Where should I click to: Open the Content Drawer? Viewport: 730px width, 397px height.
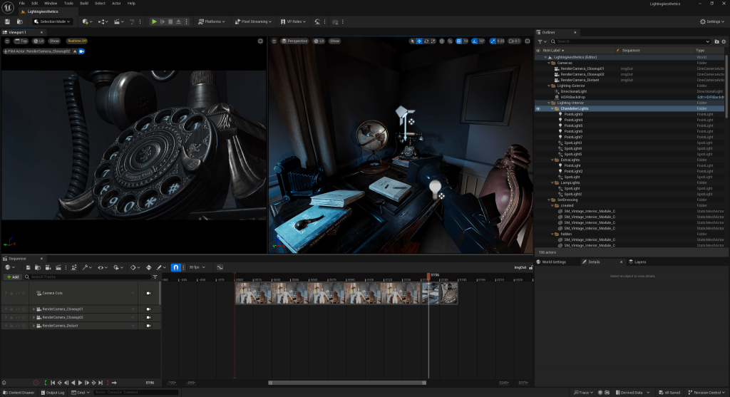click(x=18, y=392)
